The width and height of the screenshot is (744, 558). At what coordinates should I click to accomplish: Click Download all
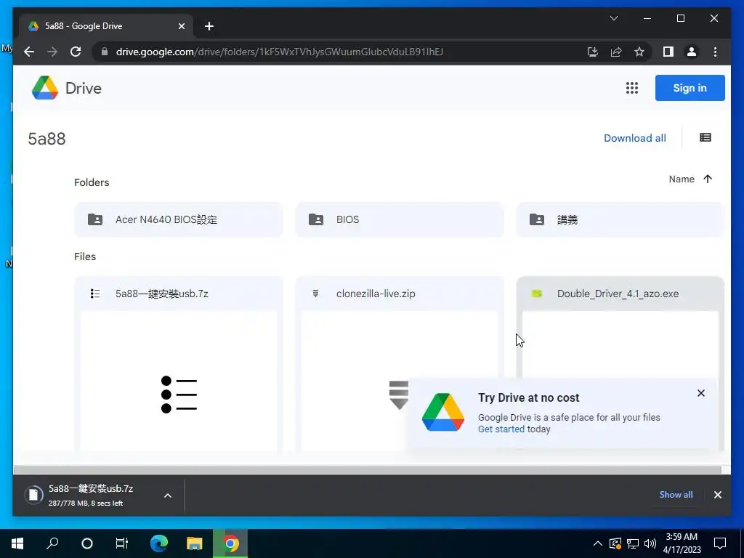pyautogui.click(x=634, y=138)
